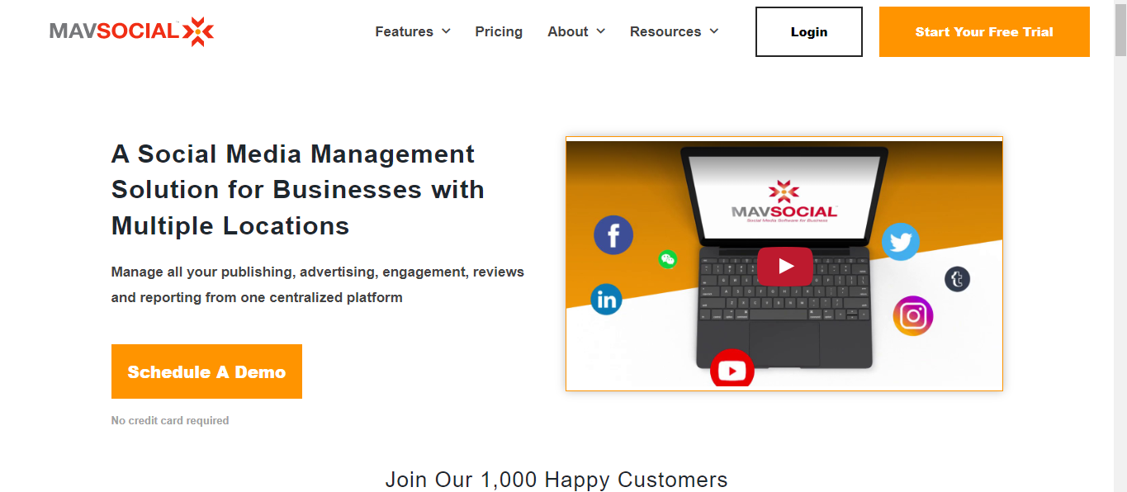
Task: Click the Social Media Management Solution headline
Action: tap(298, 190)
